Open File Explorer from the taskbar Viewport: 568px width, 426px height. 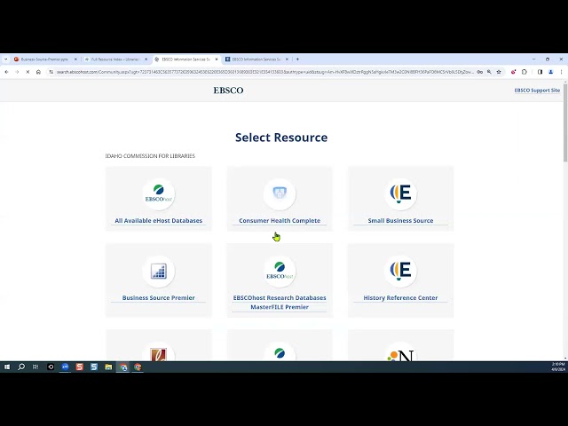108,367
